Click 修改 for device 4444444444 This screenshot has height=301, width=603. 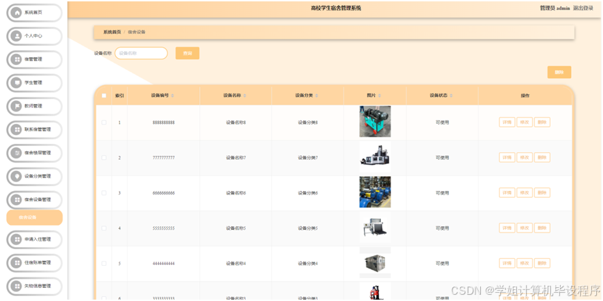click(525, 264)
